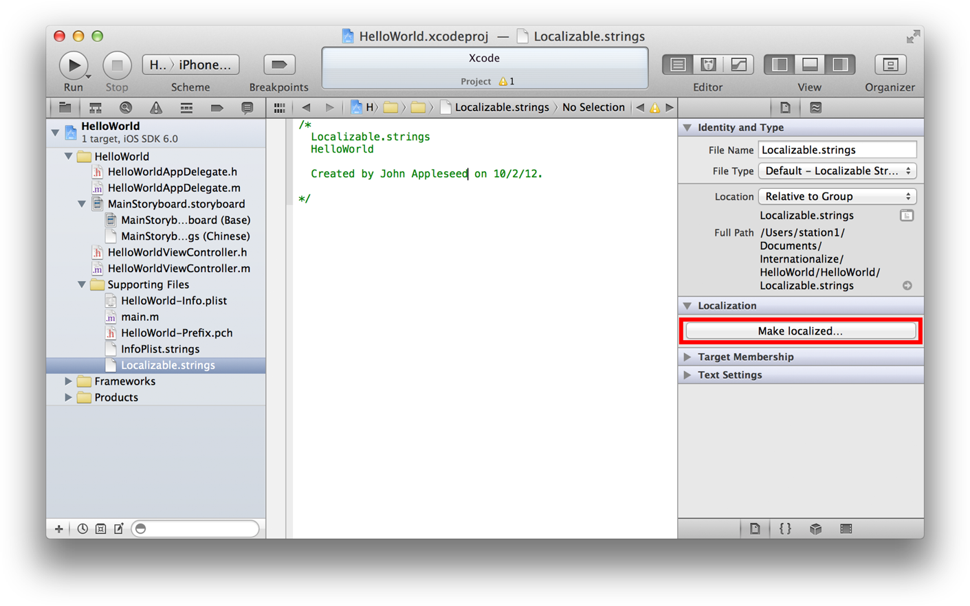Screen dimensions: 970x606
Task: Open the Search navigator
Action: 125,108
